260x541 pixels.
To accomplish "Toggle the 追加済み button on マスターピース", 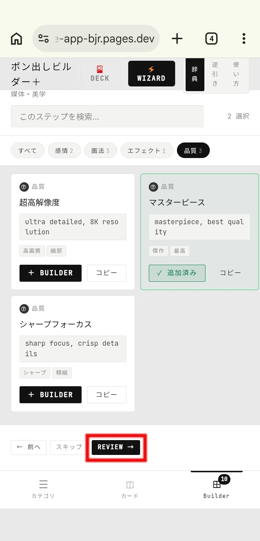I will (177, 273).
